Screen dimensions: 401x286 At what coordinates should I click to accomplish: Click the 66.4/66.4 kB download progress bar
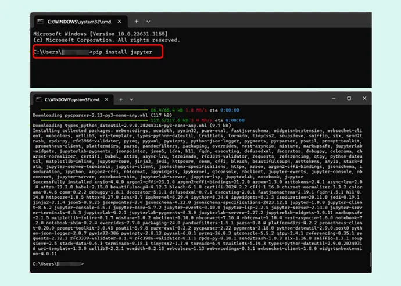(x=94, y=110)
